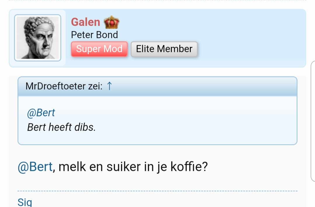Open Galen's avatar portrait

click(x=37, y=38)
